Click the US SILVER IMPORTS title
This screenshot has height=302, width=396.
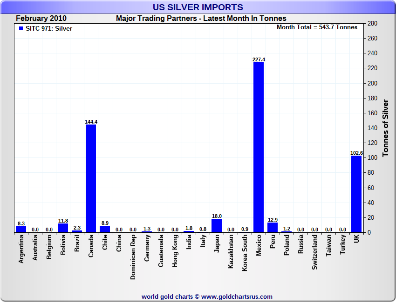click(198, 7)
